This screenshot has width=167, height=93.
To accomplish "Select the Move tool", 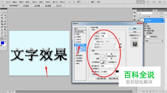I will tap(5, 12).
